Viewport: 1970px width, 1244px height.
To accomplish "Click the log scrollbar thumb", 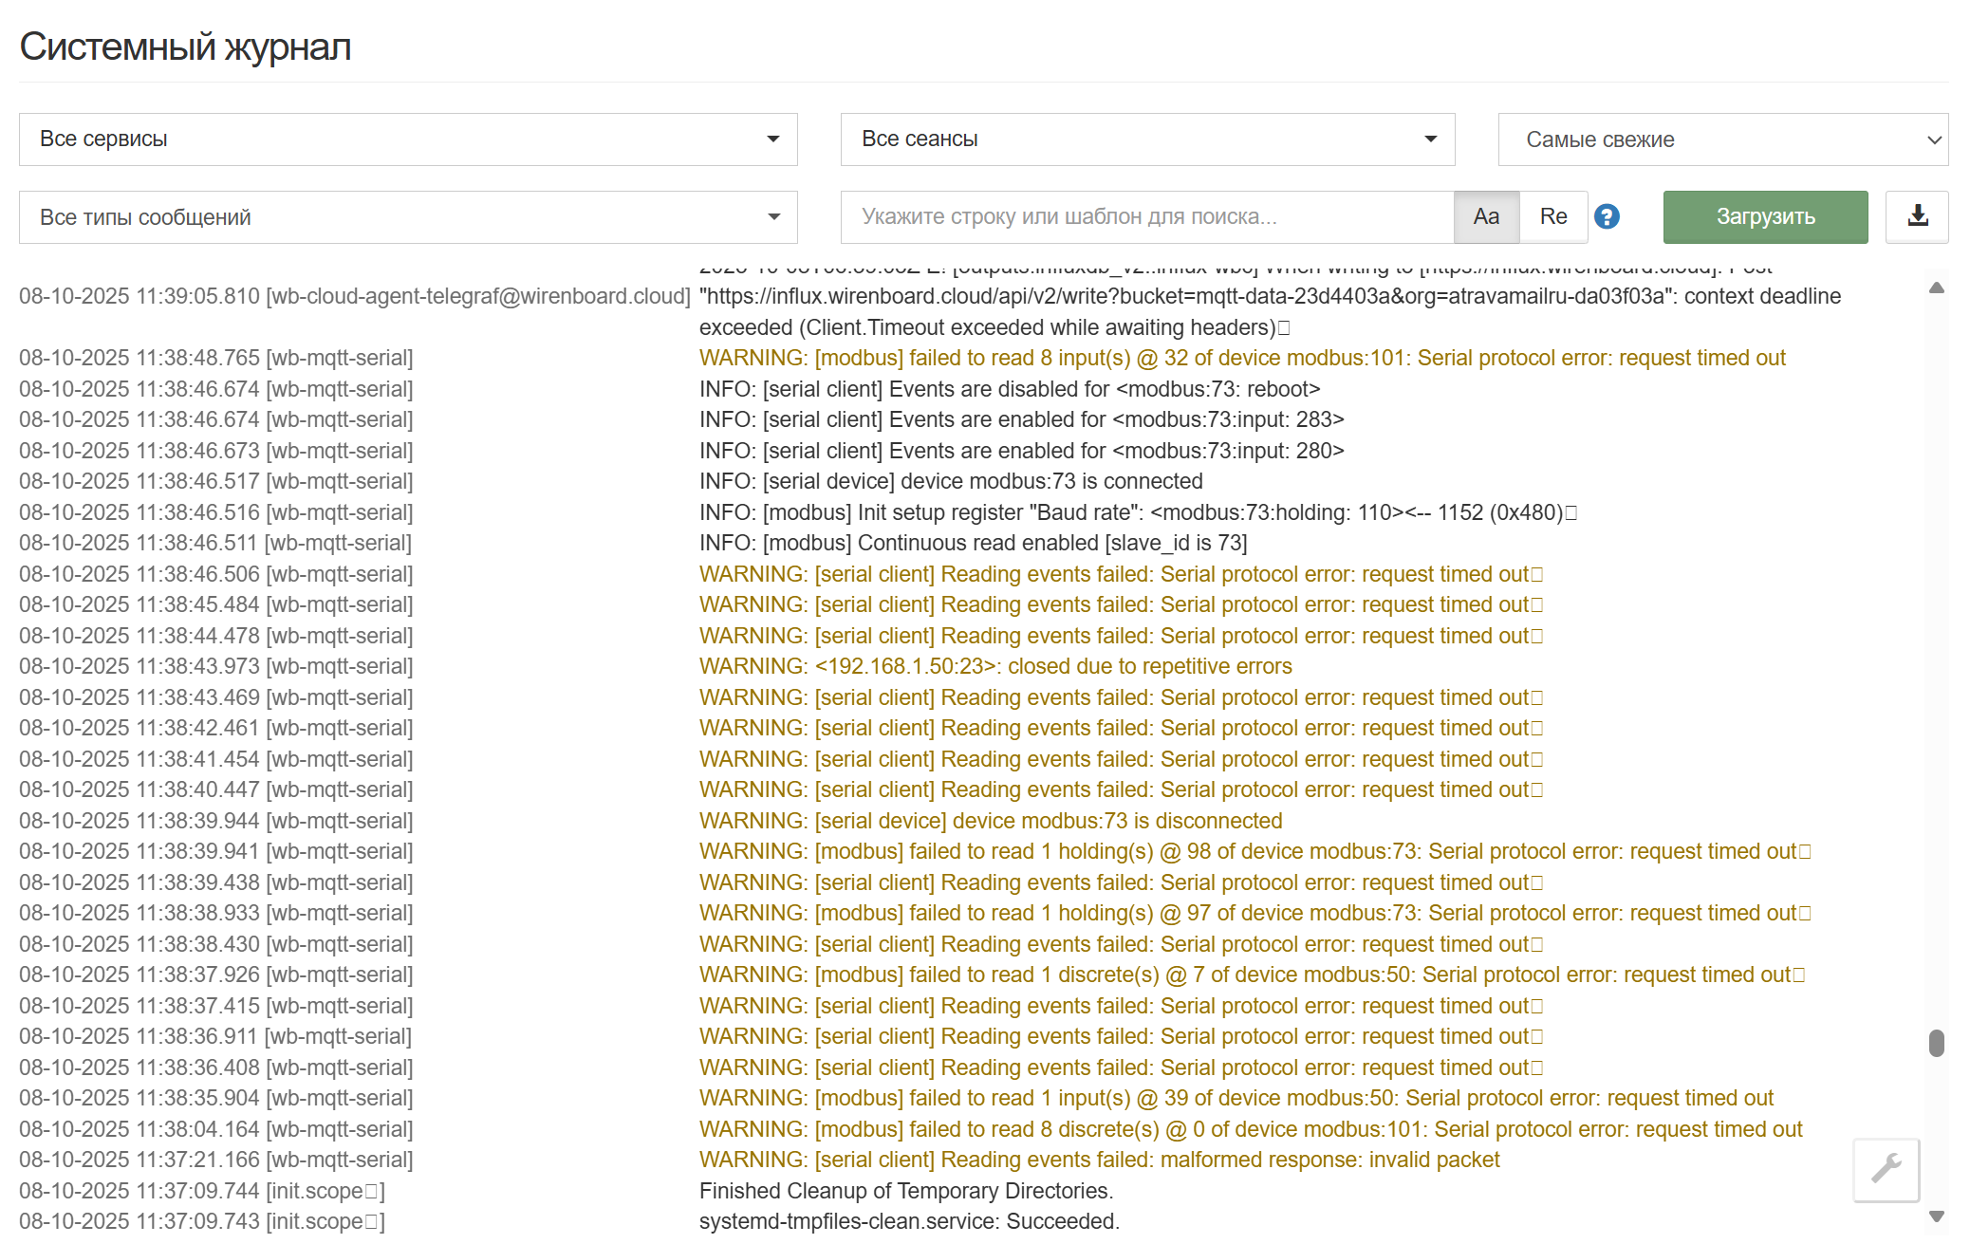I will [1937, 1043].
